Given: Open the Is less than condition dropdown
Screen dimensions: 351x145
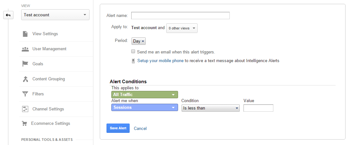Looking at the screenshot, I should pos(210,108).
